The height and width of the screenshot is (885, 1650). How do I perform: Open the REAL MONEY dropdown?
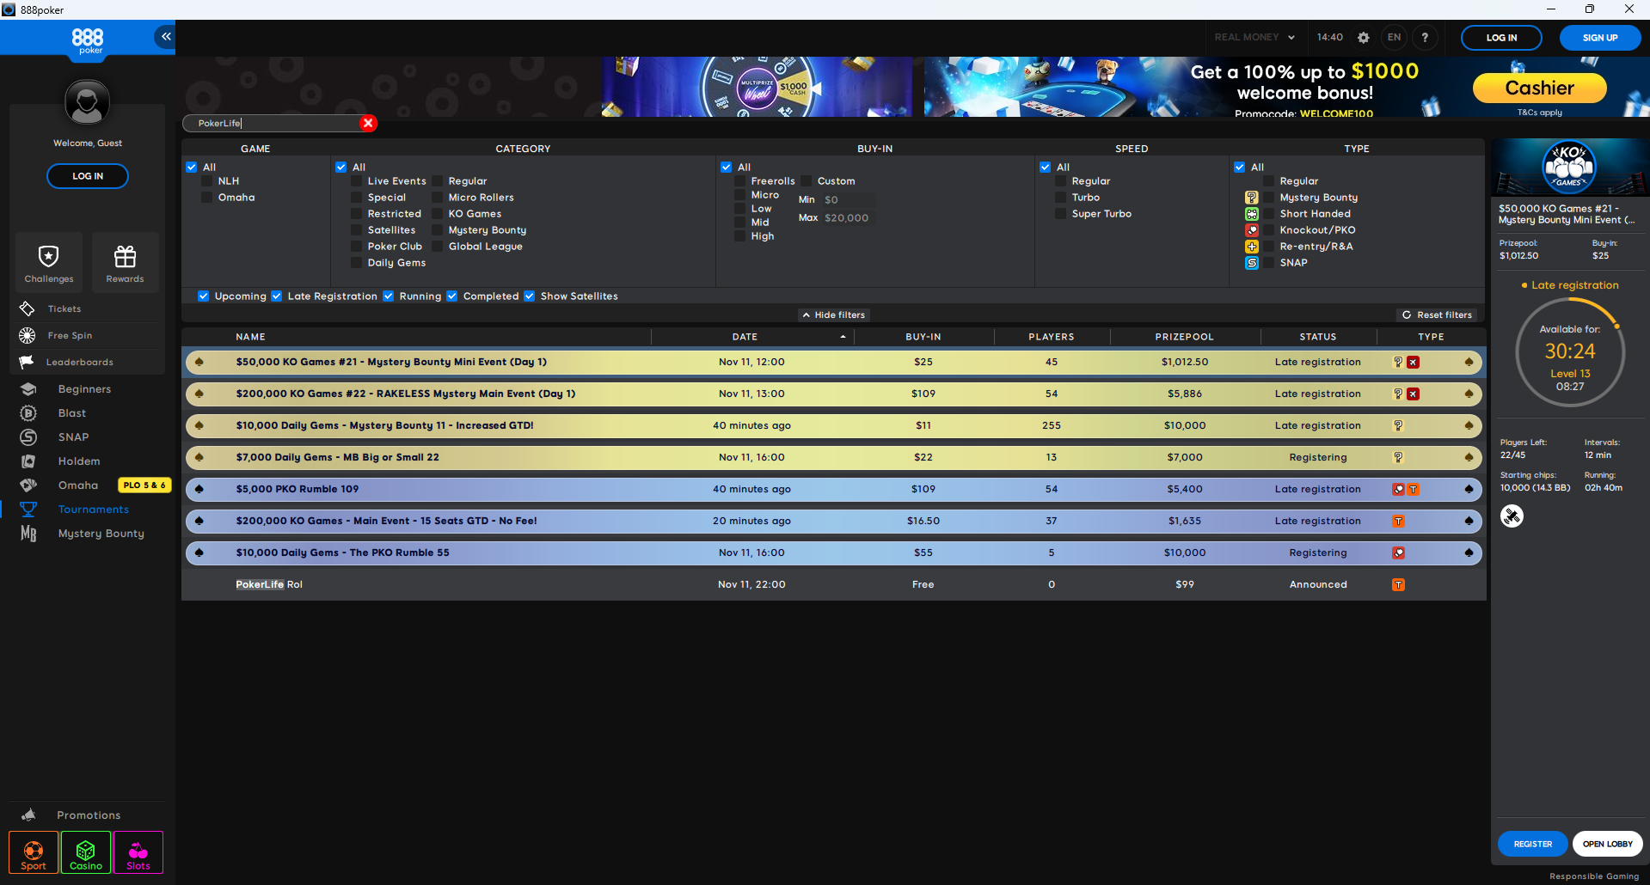tap(1254, 37)
